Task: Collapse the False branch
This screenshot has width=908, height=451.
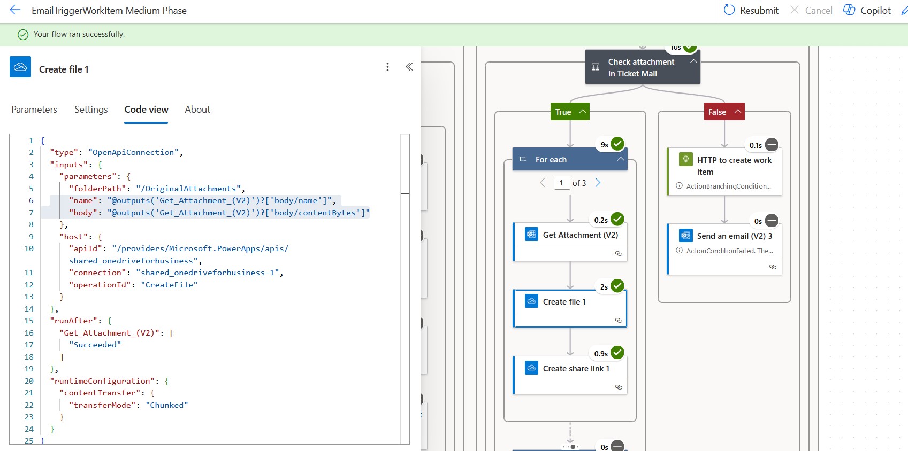Action: 738,111
